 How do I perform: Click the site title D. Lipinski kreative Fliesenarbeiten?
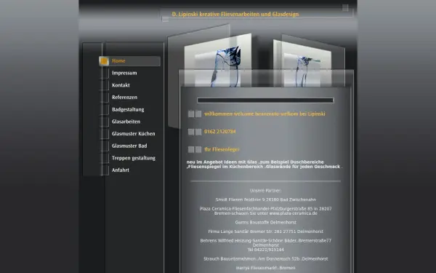(235, 15)
